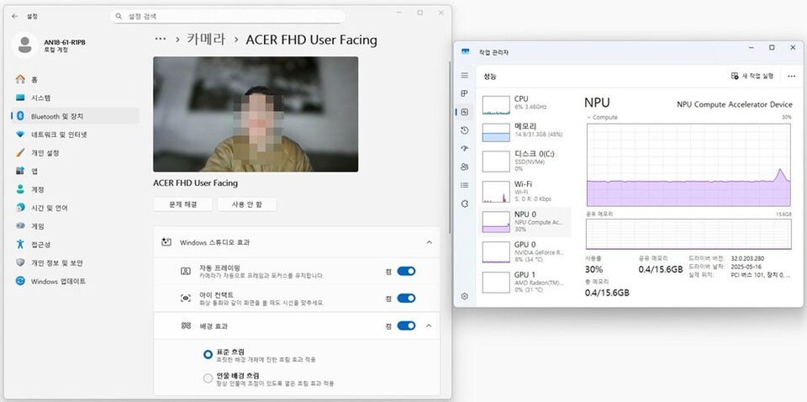Click the 개인 정보 및 보안 shield icon
This screenshot has width=807, height=402.
(x=20, y=262)
